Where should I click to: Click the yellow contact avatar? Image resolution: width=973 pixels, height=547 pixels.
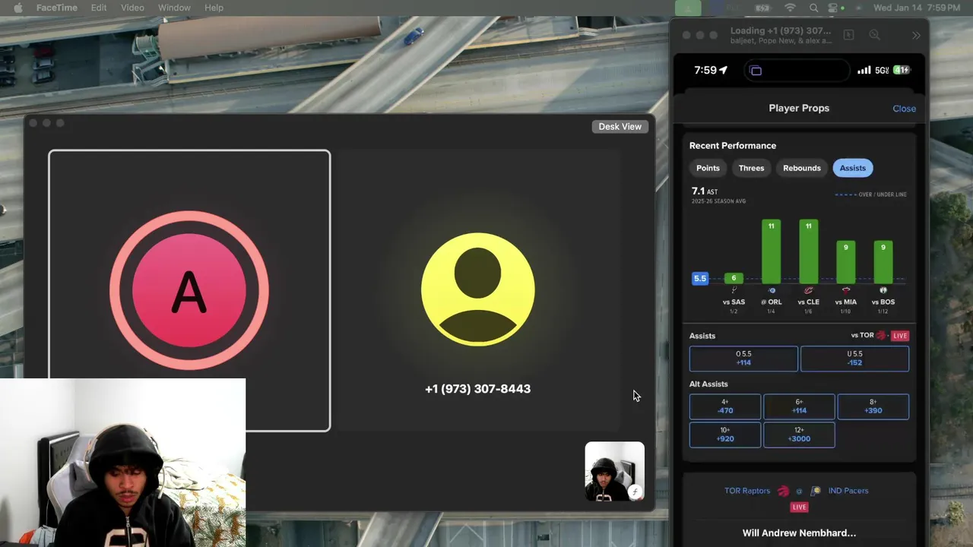pos(477,289)
